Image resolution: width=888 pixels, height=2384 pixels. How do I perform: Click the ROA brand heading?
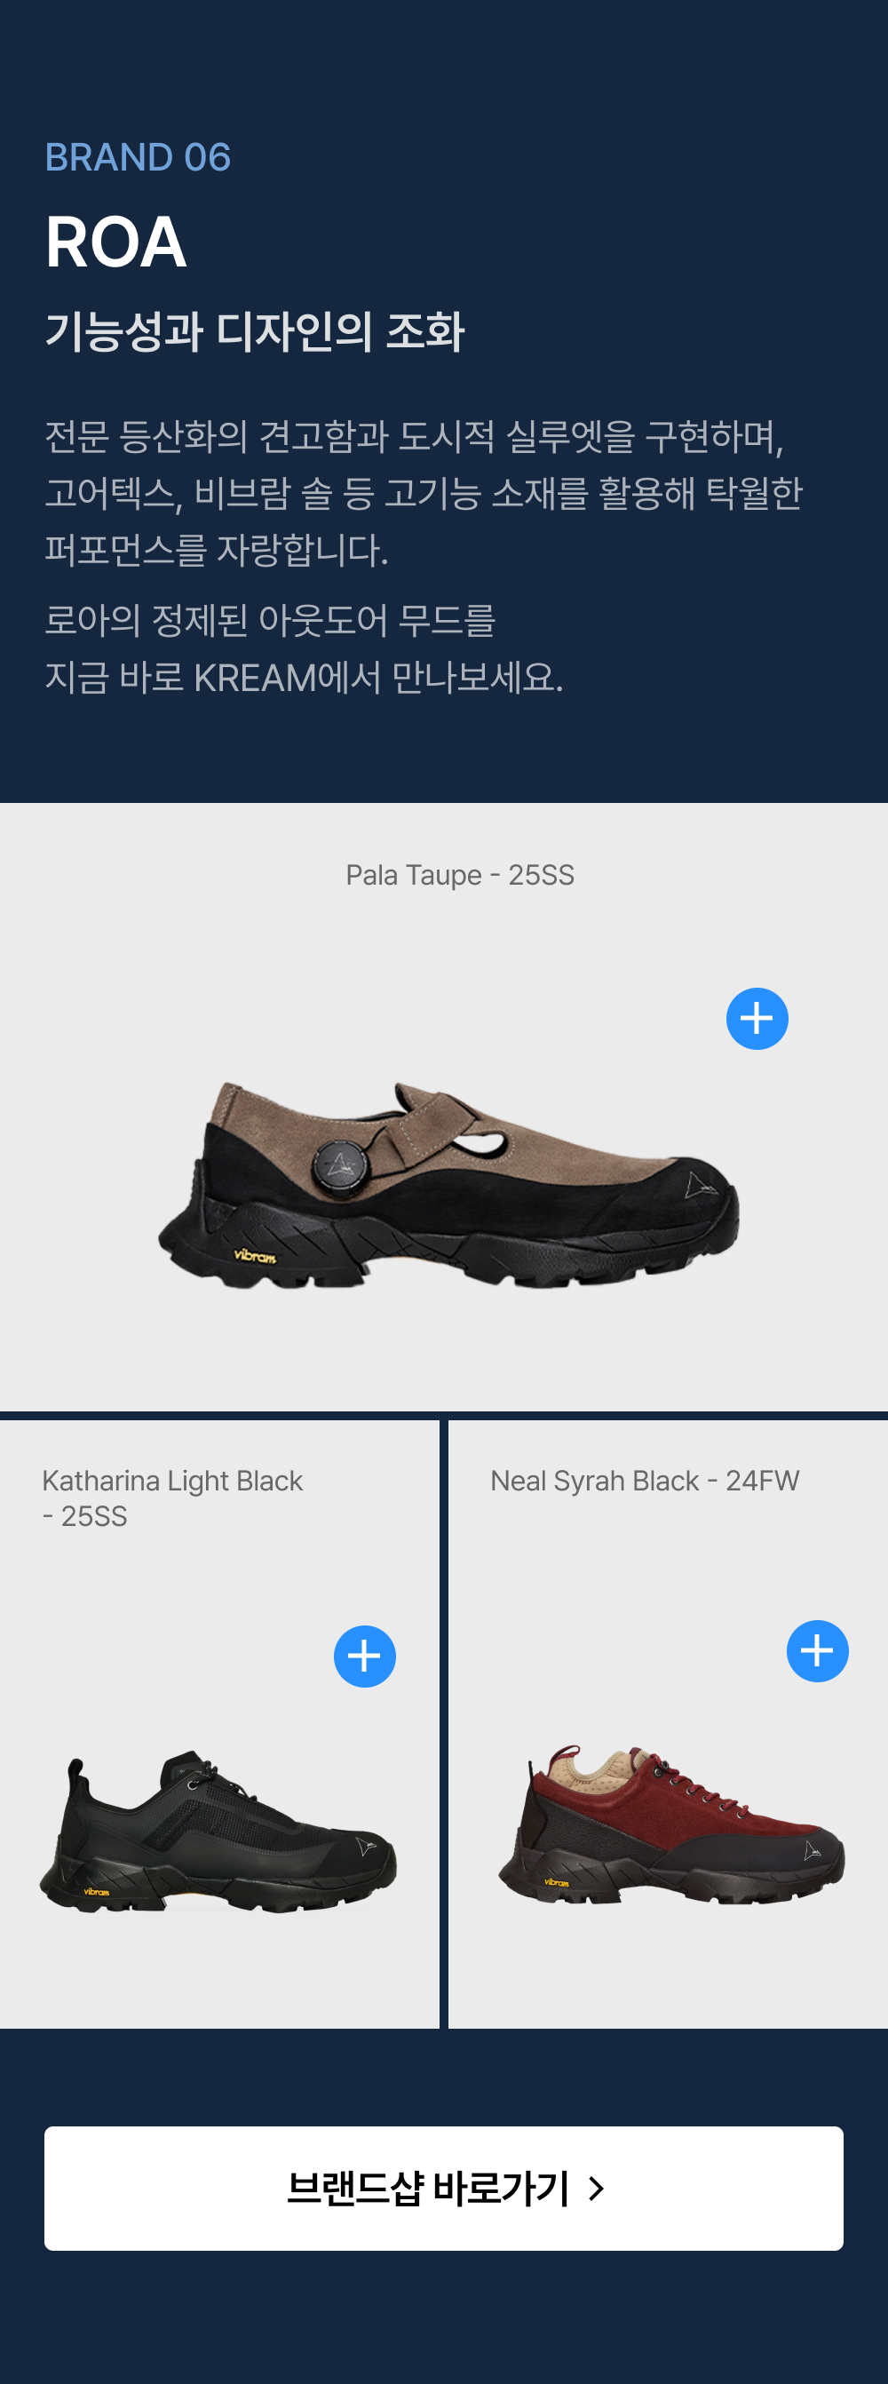115,242
